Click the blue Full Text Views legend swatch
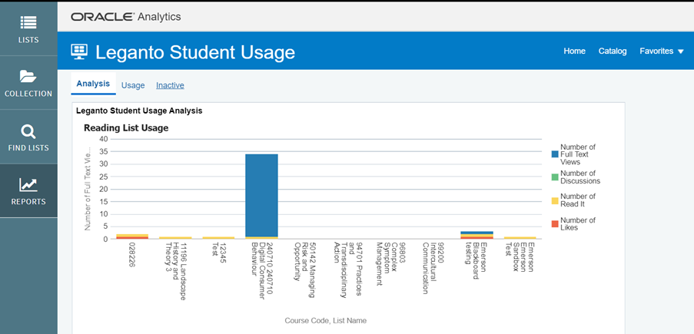The image size is (694, 334). click(x=555, y=154)
